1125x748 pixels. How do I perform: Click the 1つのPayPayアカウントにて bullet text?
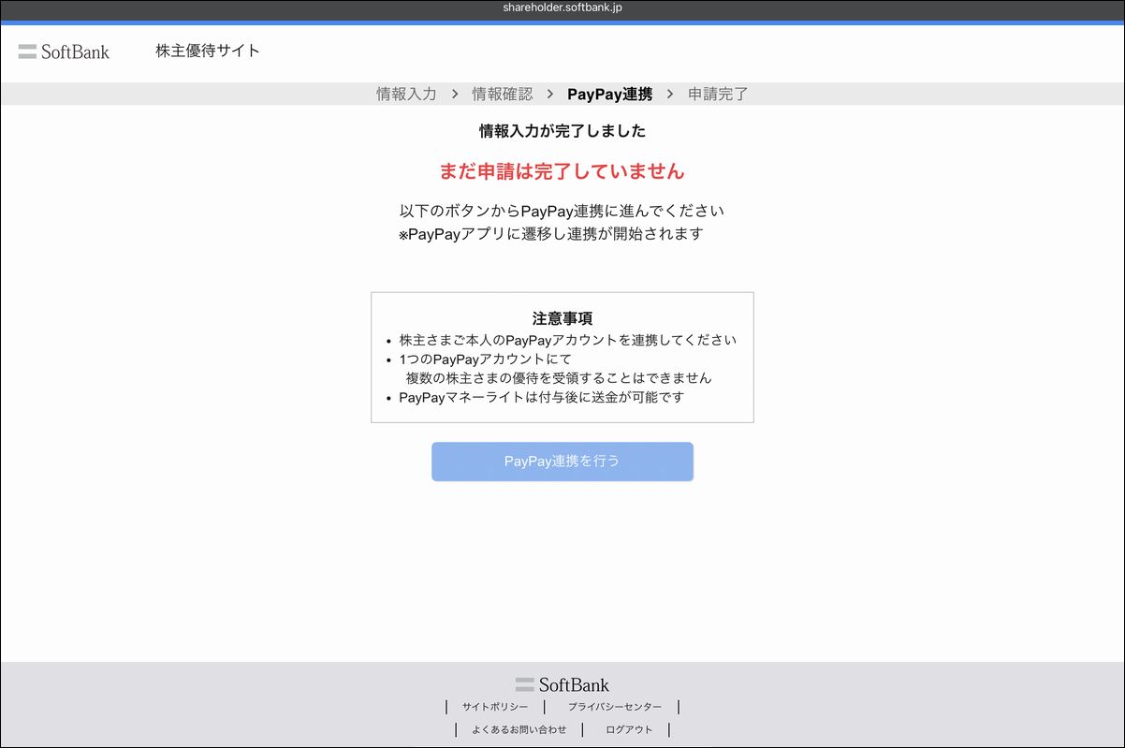tap(485, 359)
